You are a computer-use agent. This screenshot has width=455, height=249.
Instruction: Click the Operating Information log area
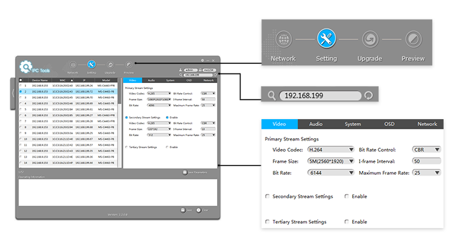click(x=118, y=193)
